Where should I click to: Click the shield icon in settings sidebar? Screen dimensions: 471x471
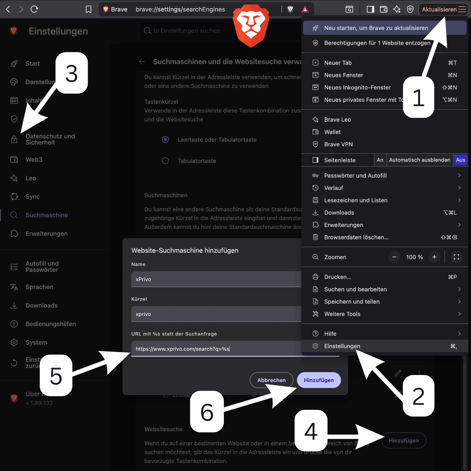coord(14,119)
